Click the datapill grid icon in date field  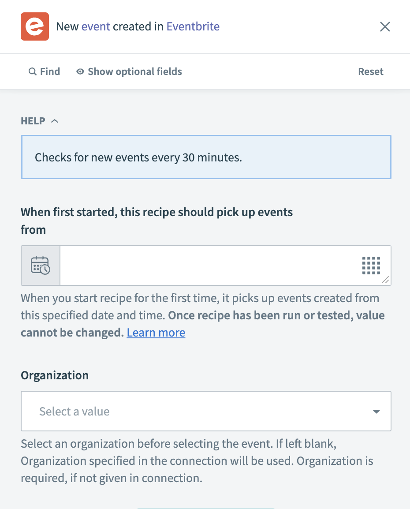371,265
